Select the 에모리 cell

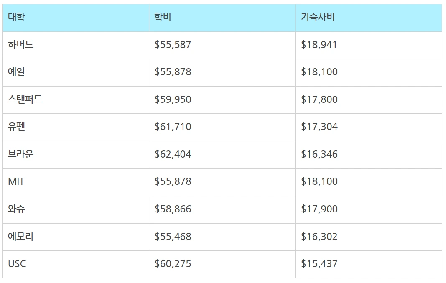tap(20, 237)
